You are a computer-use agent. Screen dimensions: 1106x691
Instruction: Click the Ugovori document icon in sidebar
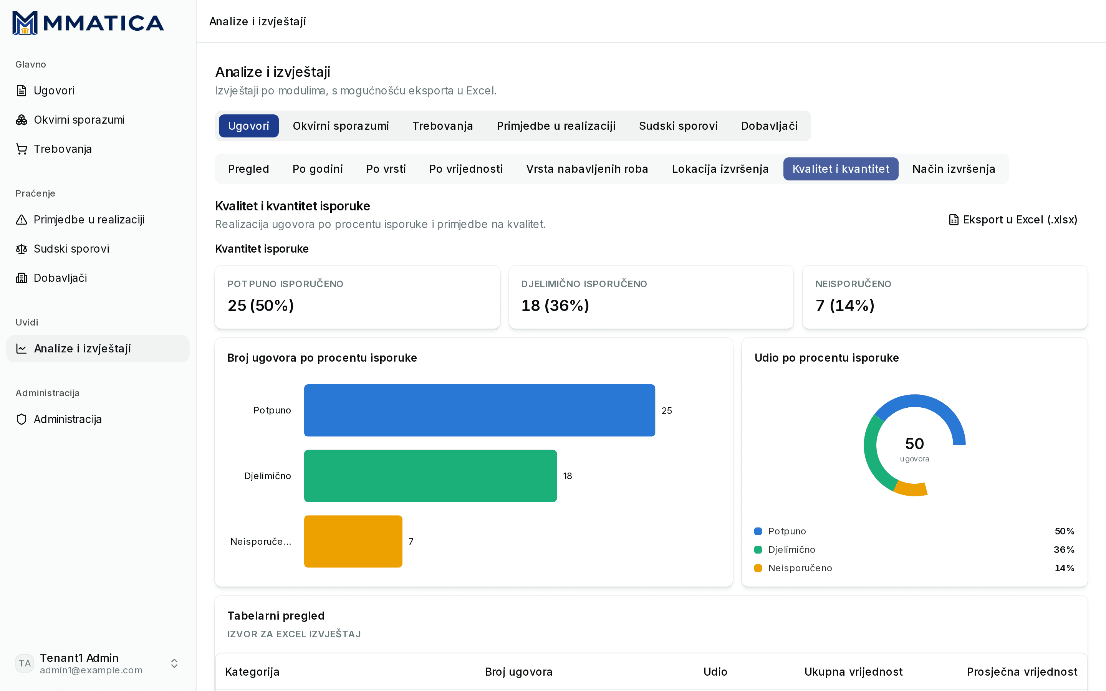tap(22, 91)
